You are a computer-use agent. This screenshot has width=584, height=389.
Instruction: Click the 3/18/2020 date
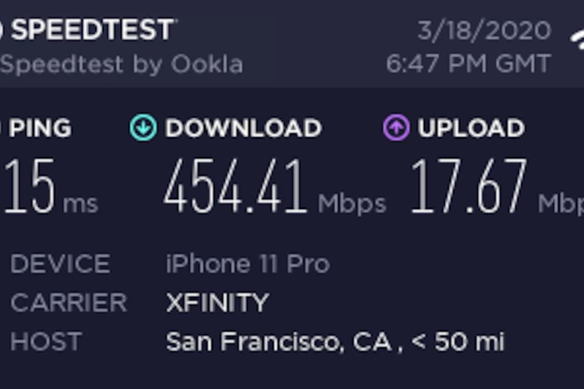pos(484,30)
